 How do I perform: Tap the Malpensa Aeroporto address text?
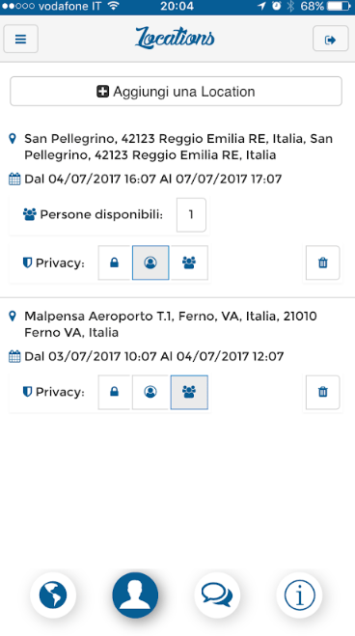pyautogui.click(x=171, y=324)
